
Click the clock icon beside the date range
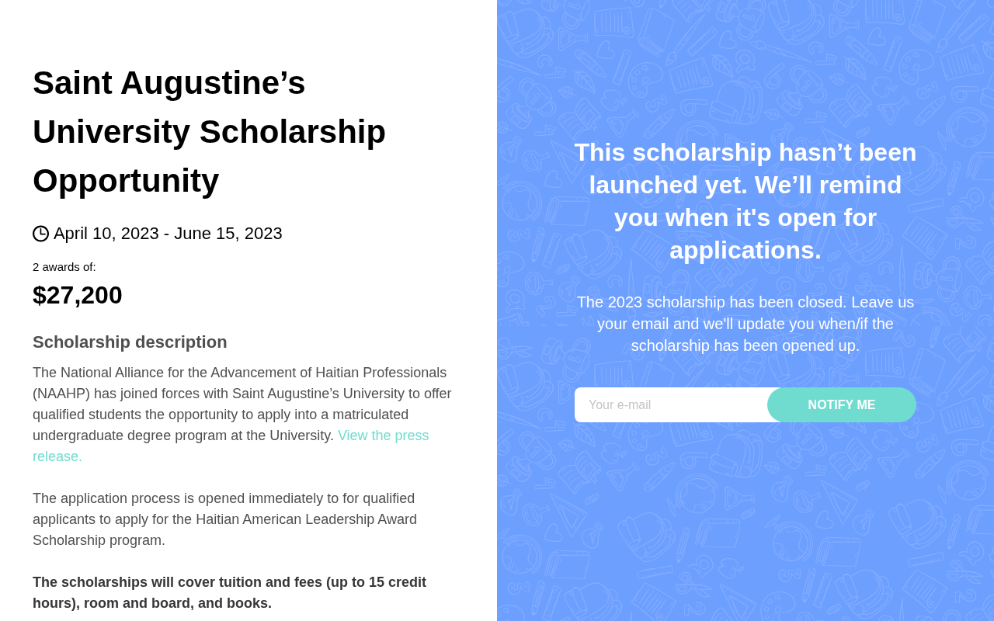coord(40,234)
